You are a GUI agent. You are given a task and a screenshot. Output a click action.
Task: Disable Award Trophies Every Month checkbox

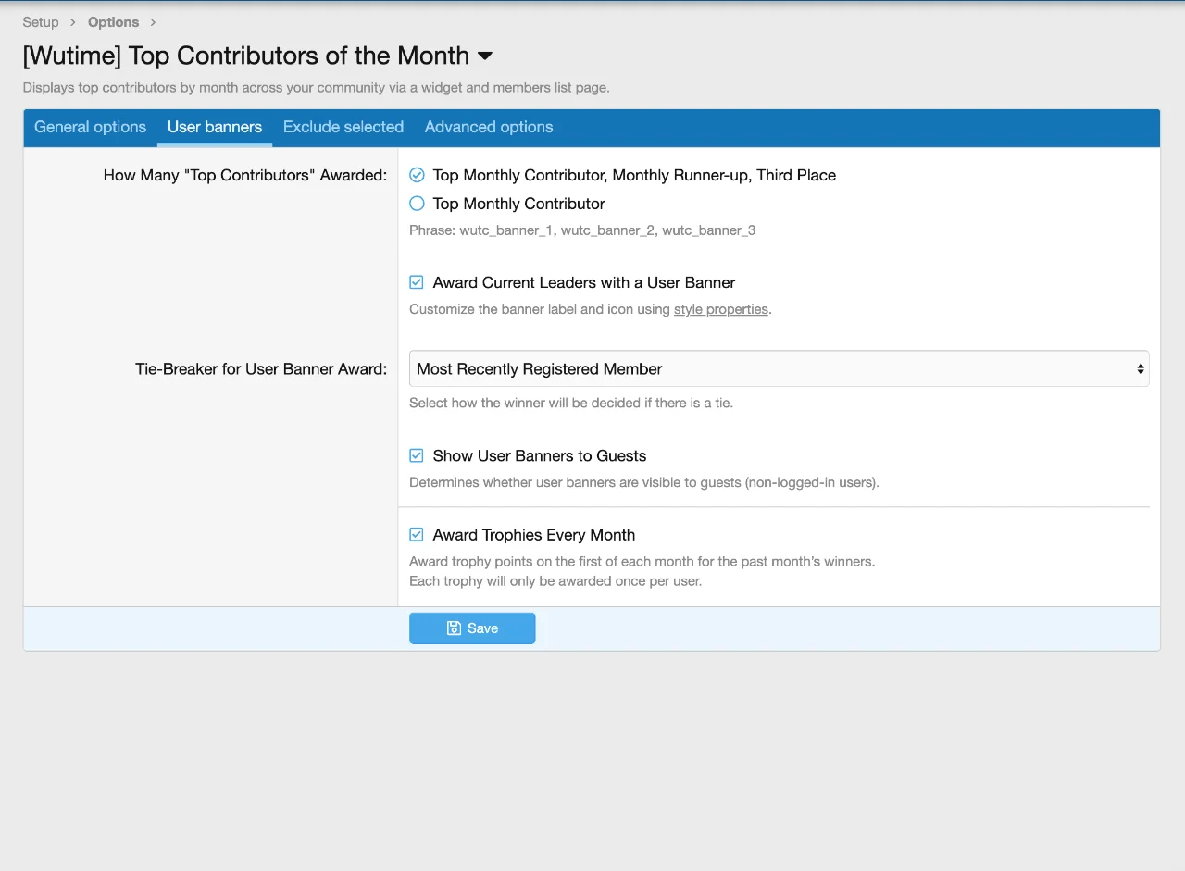(x=418, y=535)
